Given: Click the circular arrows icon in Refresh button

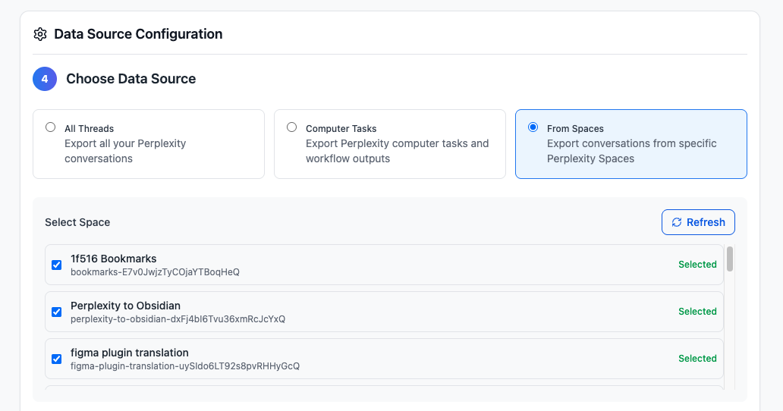Looking at the screenshot, I should (677, 222).
